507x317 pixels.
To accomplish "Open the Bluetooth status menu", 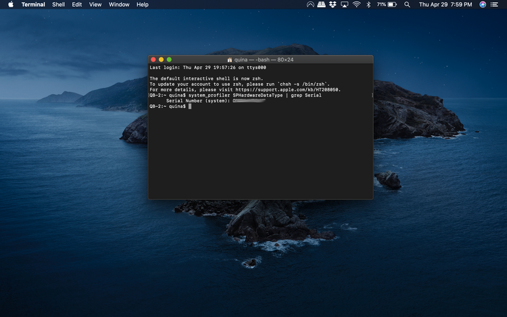I will (368, 5).
